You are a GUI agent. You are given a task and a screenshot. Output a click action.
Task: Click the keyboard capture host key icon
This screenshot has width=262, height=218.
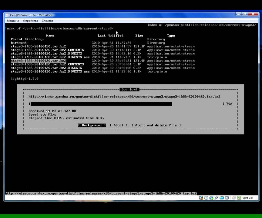(239, 198)
